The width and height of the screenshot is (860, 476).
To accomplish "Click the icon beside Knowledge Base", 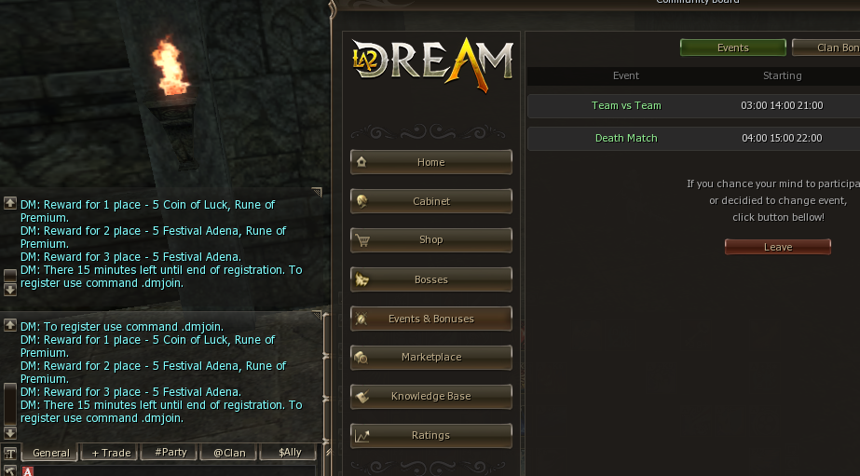I will (x=362, y=397).
